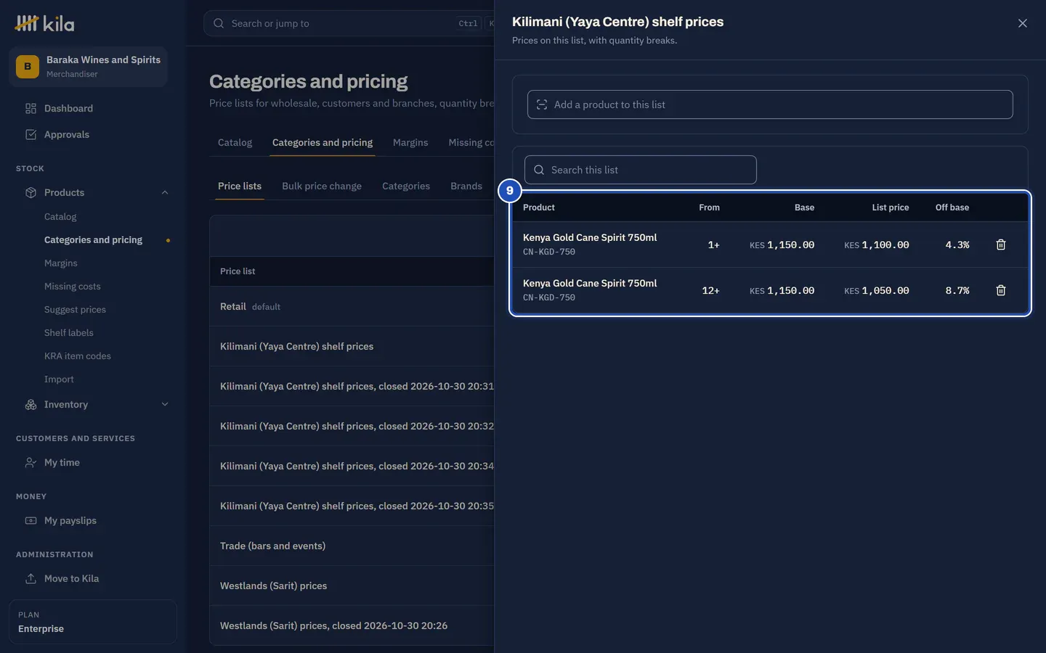Screen dimensions: 1046x653
Task: Open Westlands (Sarit) prices list
Action: tap(352, 586)
